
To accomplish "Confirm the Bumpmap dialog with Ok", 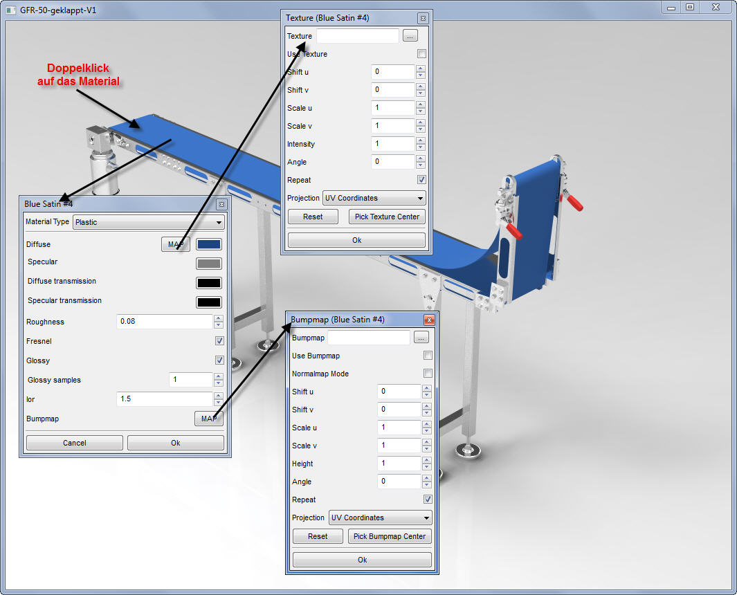I will (x=362, y=560).
